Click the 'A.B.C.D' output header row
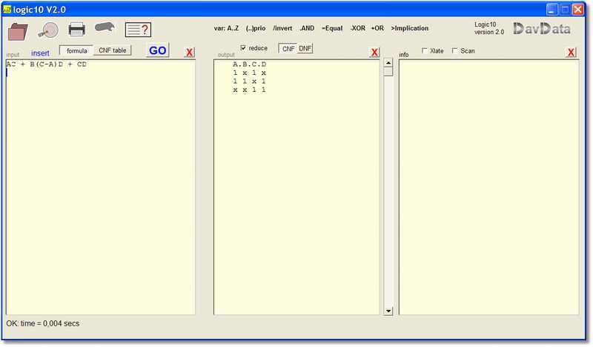This screenshot has height=347, width=593. (250, 65)
